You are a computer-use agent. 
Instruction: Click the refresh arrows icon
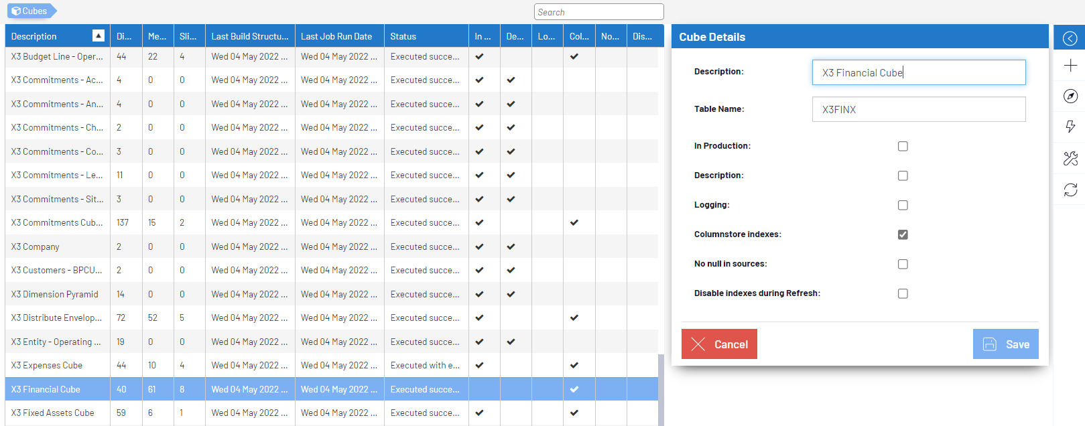click(1070, 190)
